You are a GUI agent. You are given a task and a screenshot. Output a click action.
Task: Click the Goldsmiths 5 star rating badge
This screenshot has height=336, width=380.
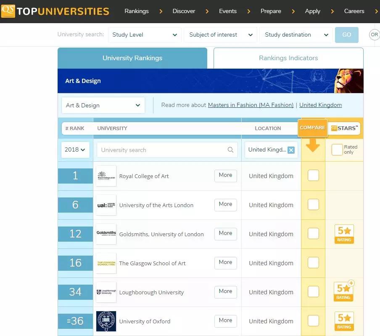(x=344, y=234)
